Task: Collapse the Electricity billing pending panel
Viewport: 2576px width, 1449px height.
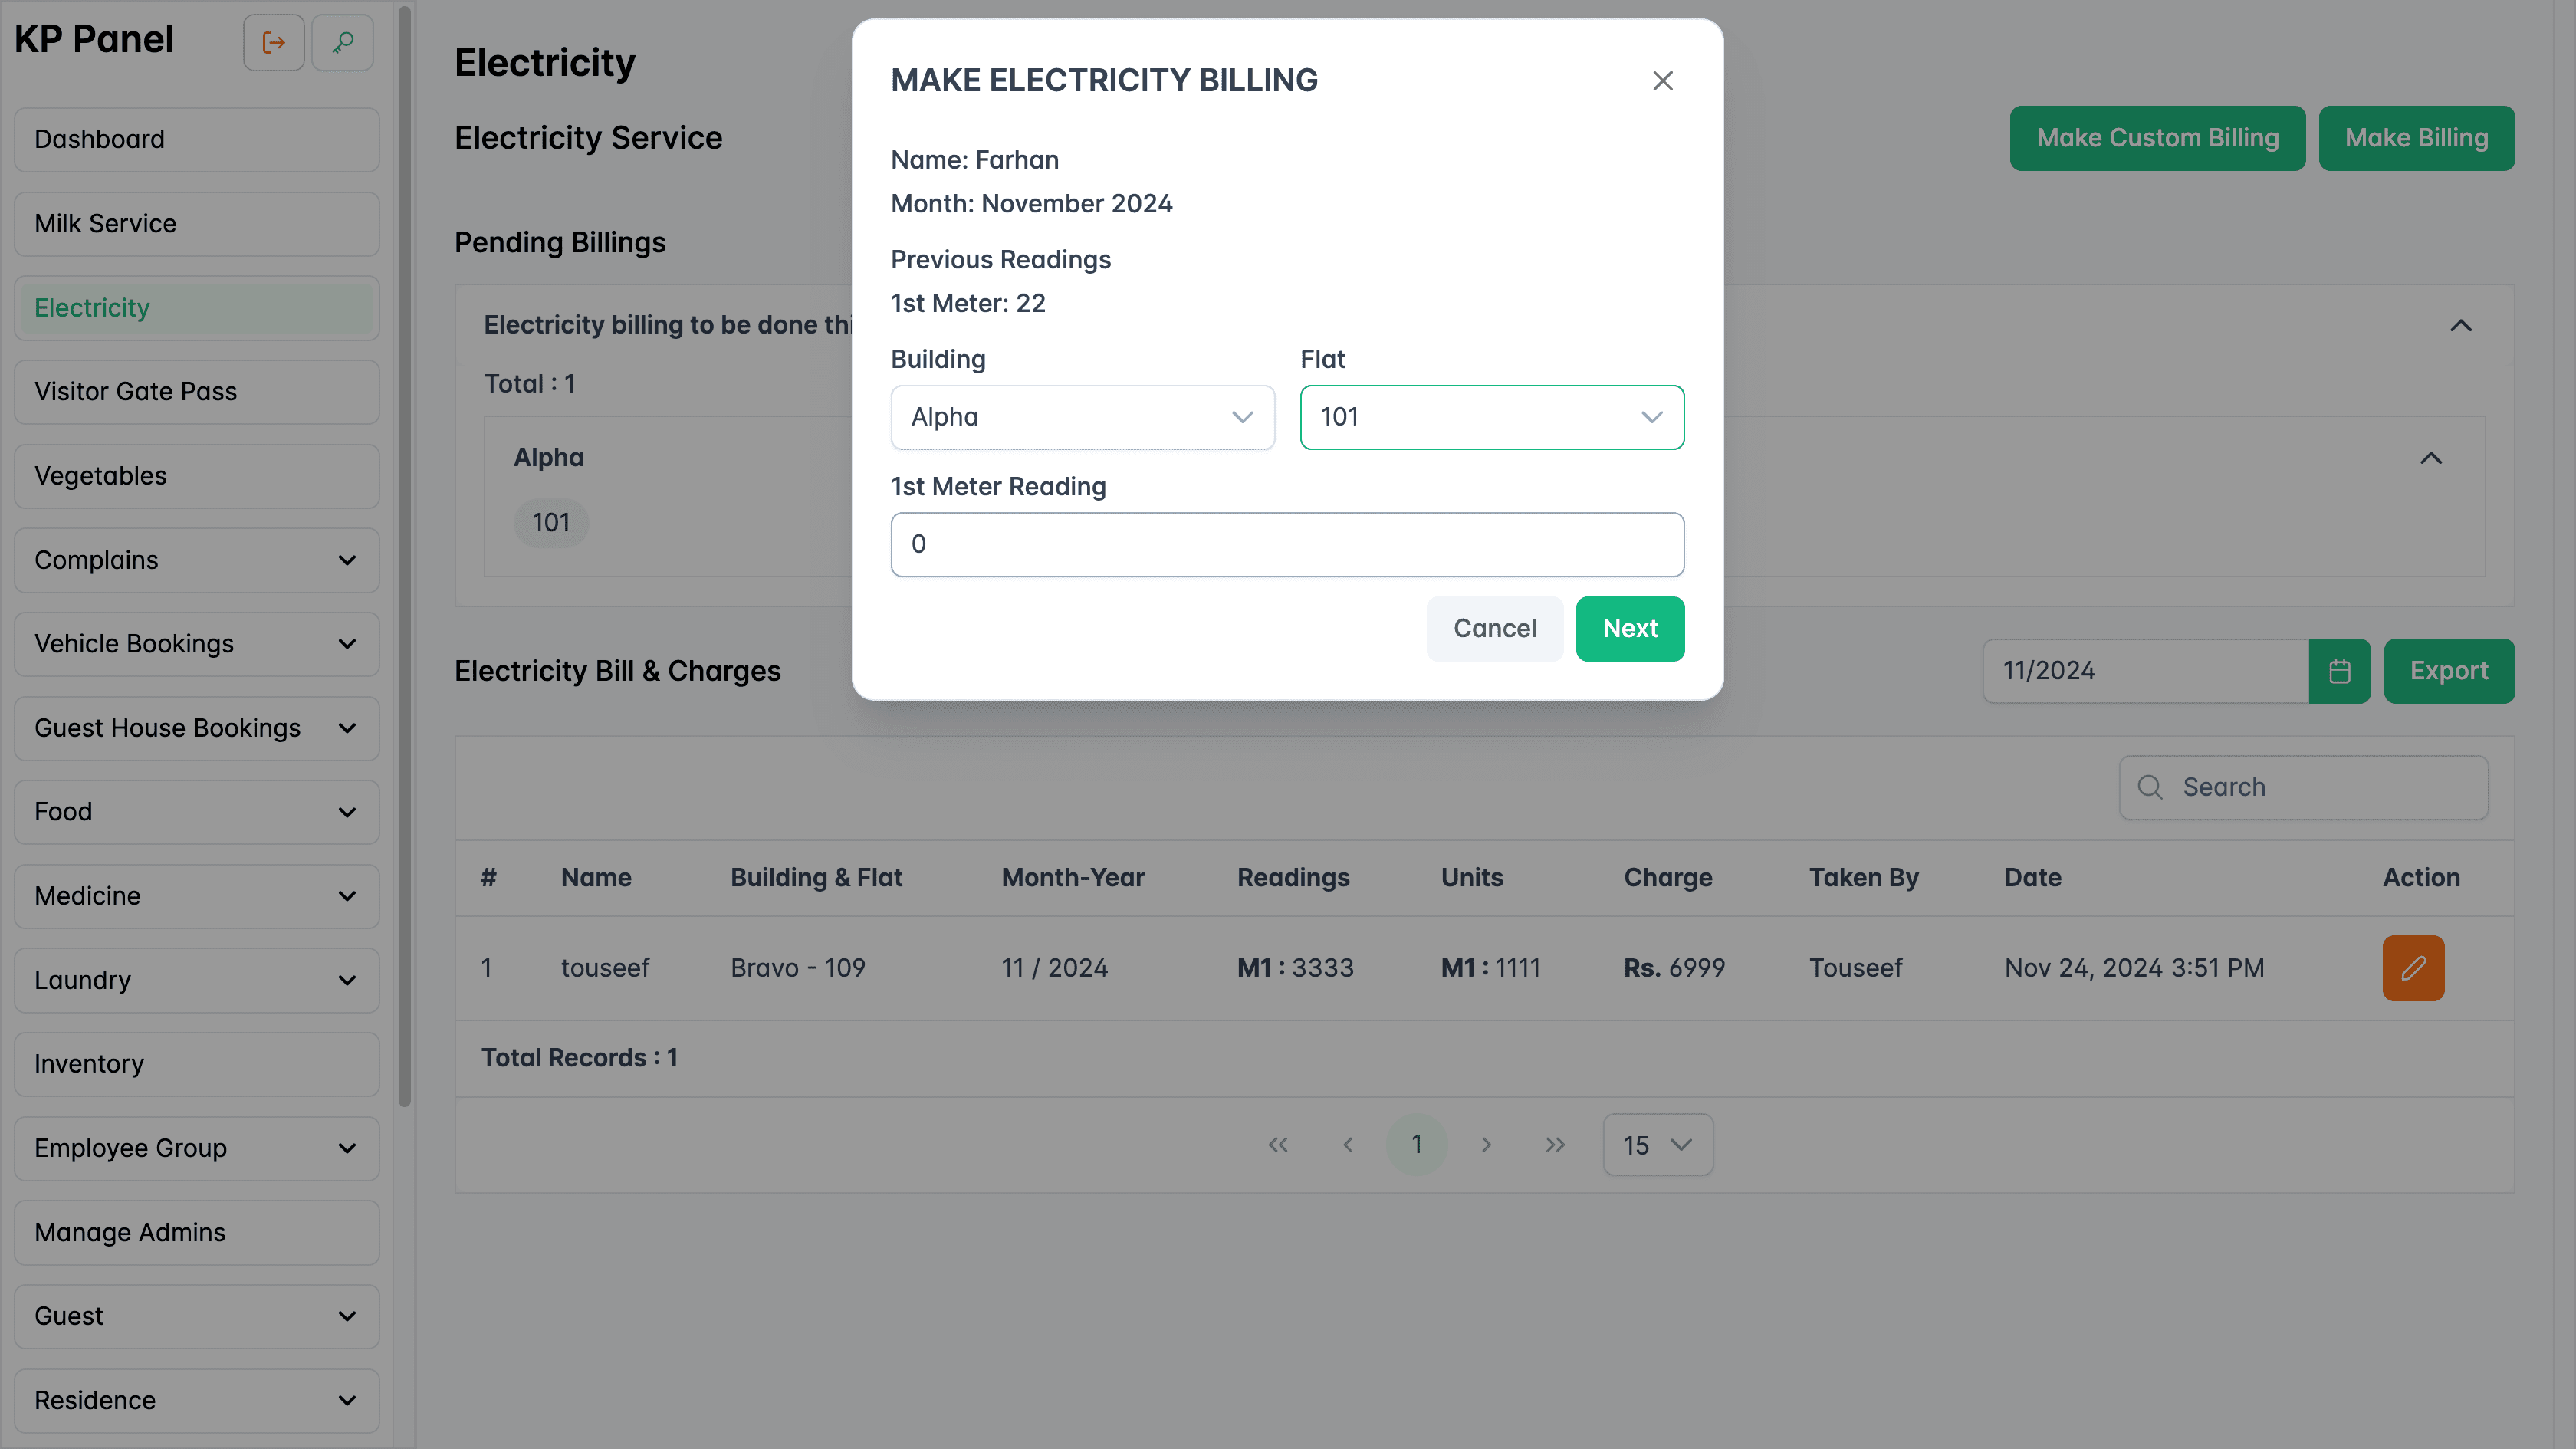Action: tap(2461, 325)
